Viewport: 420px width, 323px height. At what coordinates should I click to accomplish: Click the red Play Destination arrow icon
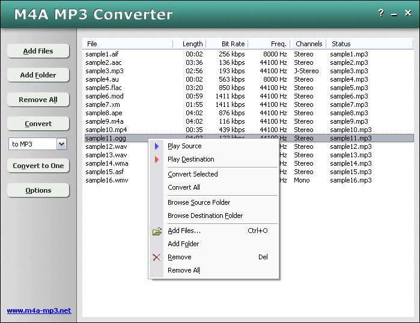[157, 159]
